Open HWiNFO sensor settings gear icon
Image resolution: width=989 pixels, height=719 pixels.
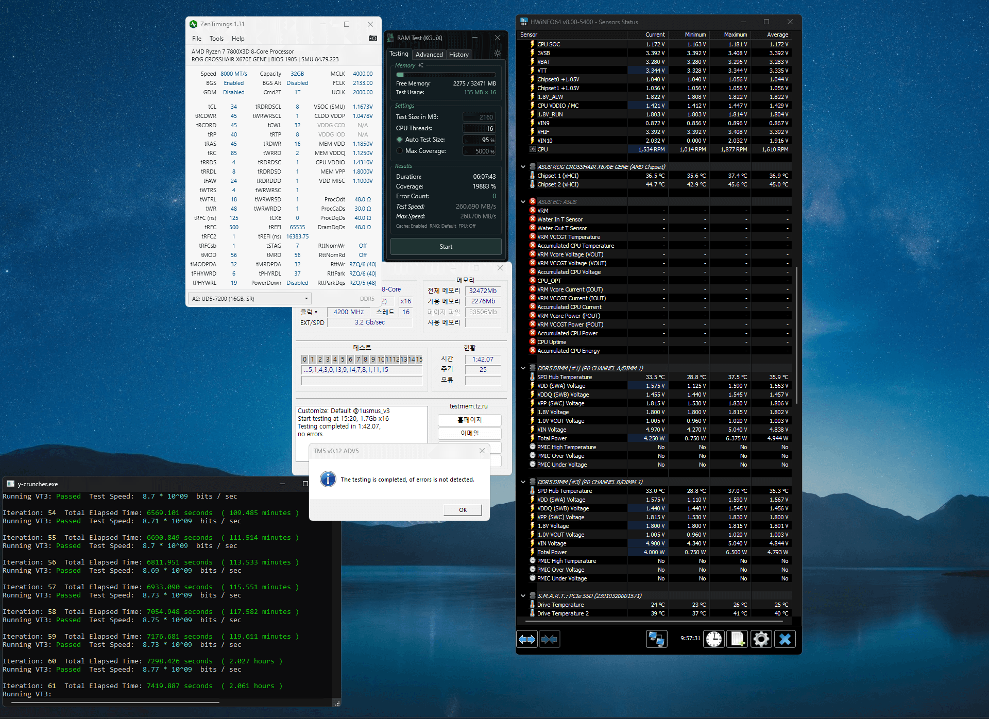pos(761,639)
